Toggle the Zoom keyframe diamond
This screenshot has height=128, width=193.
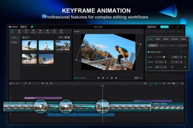(185, 57)
